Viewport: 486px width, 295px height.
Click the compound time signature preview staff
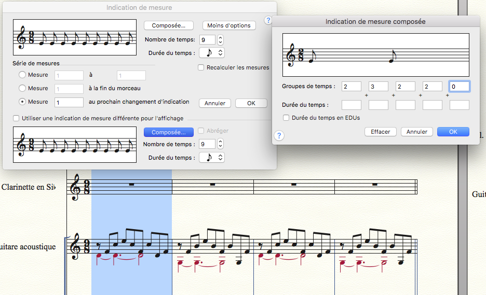coord(375,55)
